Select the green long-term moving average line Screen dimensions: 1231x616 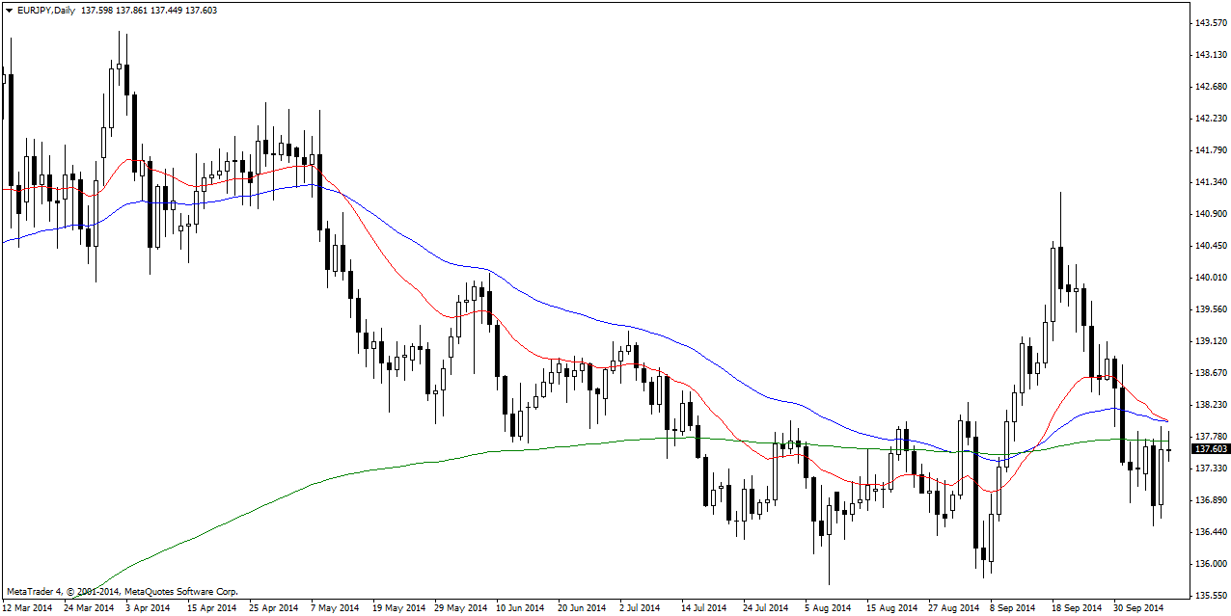[386, 469]
